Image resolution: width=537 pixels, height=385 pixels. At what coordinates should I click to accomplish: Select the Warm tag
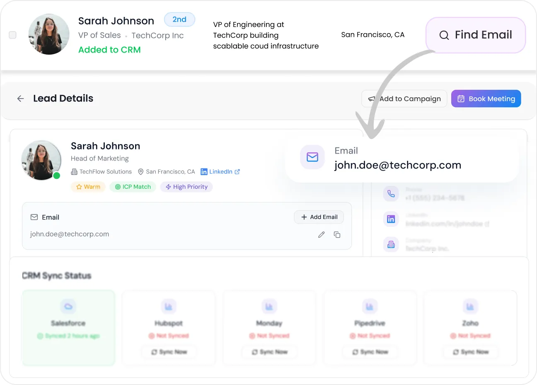tap(88, 187)
